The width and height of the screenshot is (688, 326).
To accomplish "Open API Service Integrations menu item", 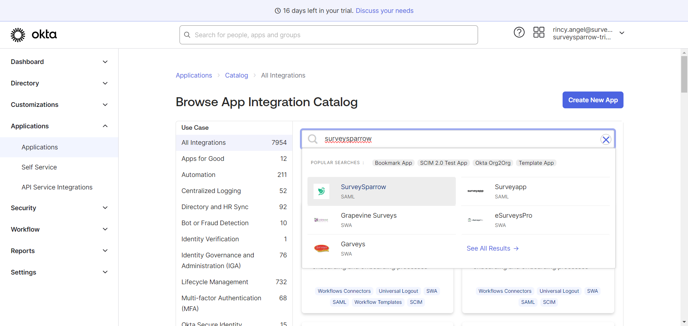I will click(x=57, y=187).
